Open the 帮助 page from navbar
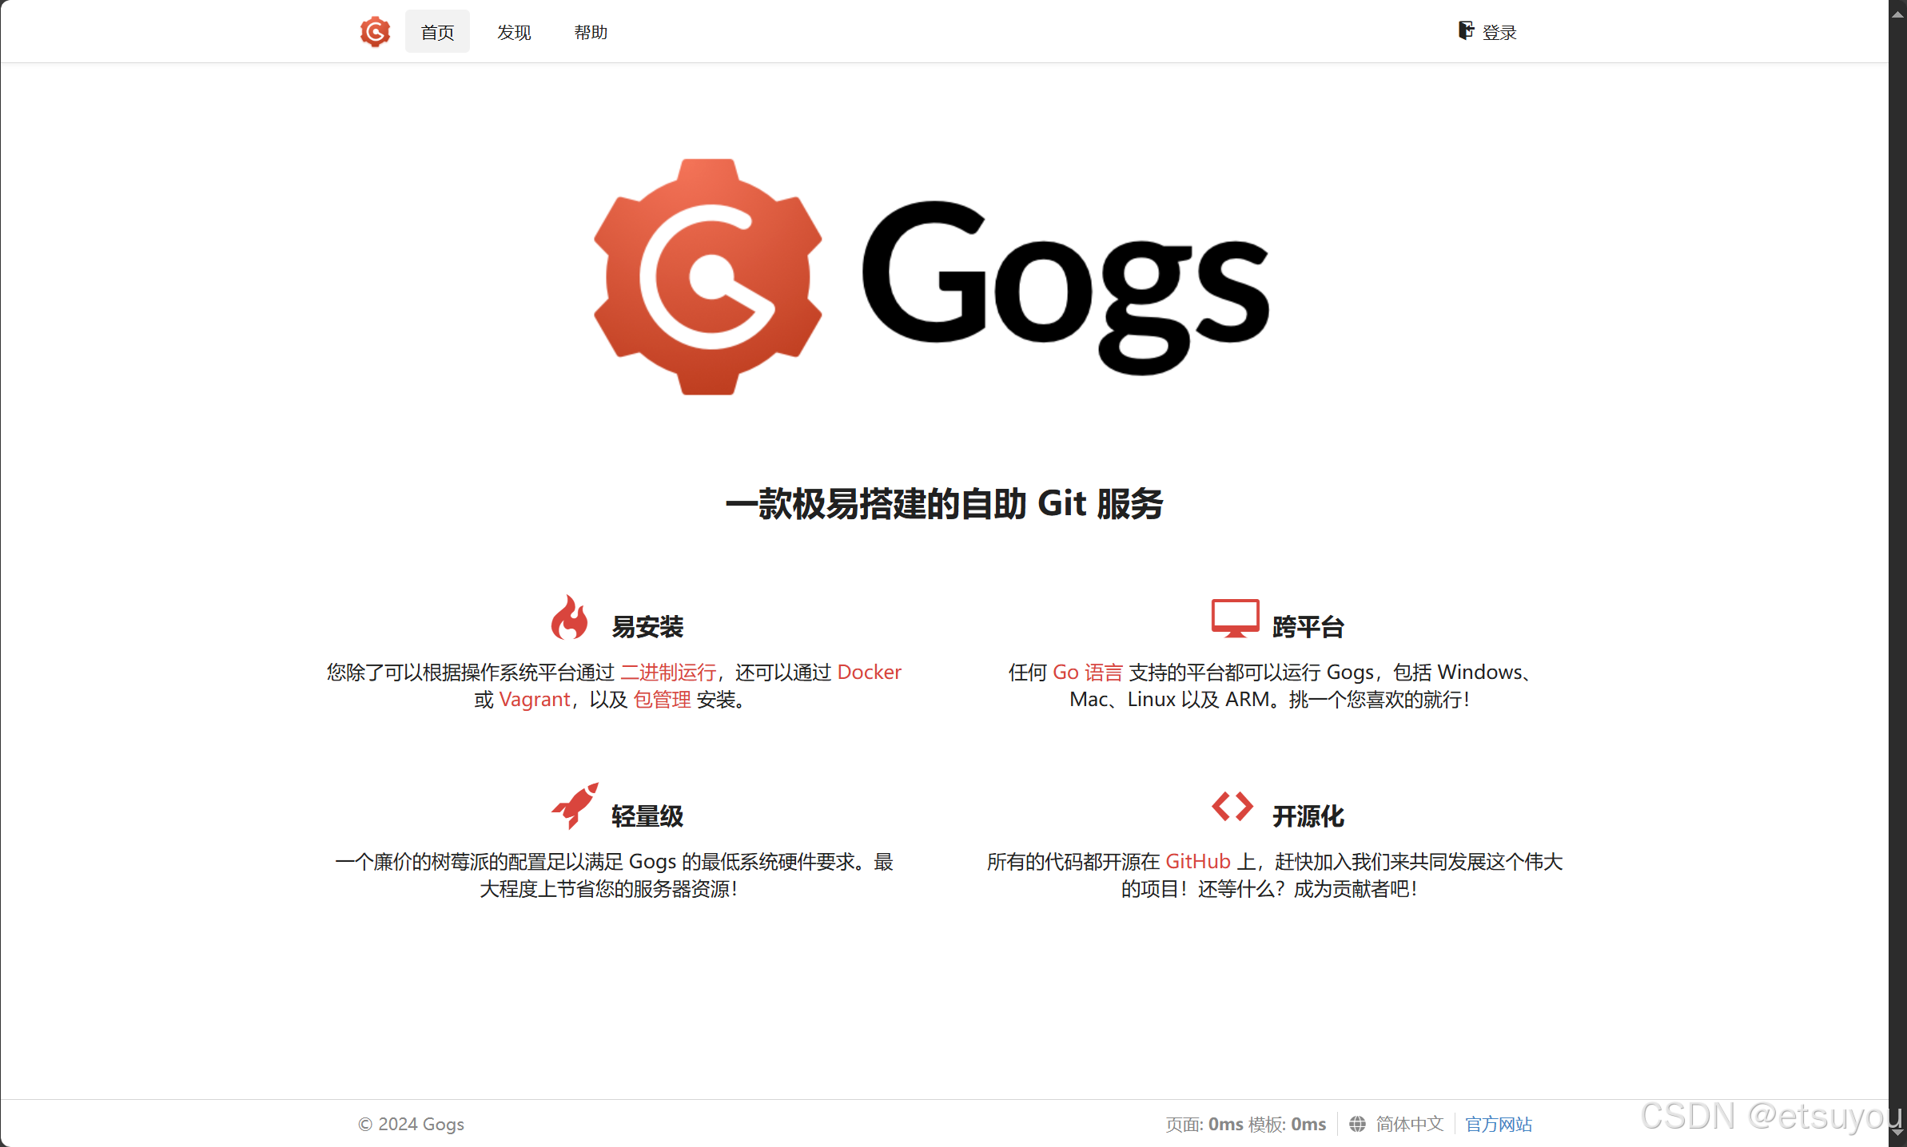Viewport: 1907px width, 1147px height. click(591, 31)
